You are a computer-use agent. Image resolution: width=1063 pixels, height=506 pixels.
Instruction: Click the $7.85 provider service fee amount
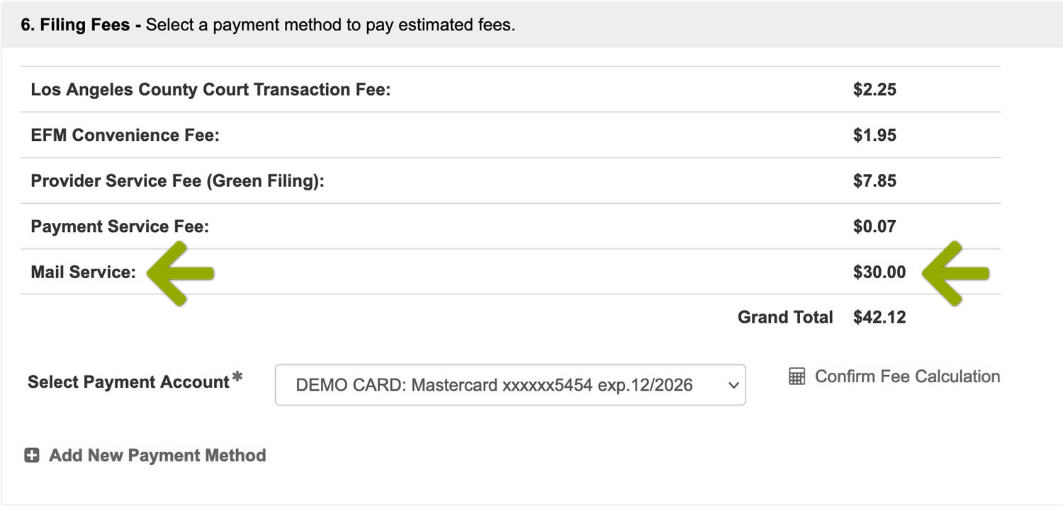tap(874, 181)
